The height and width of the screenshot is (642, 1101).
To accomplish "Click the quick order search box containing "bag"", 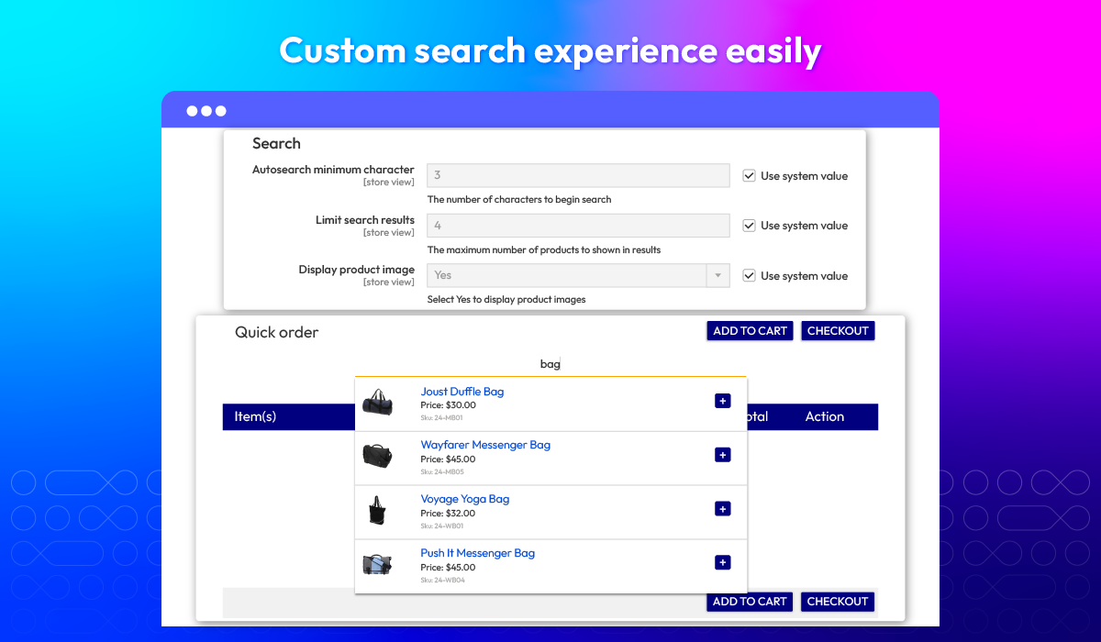I will [550, 364].
